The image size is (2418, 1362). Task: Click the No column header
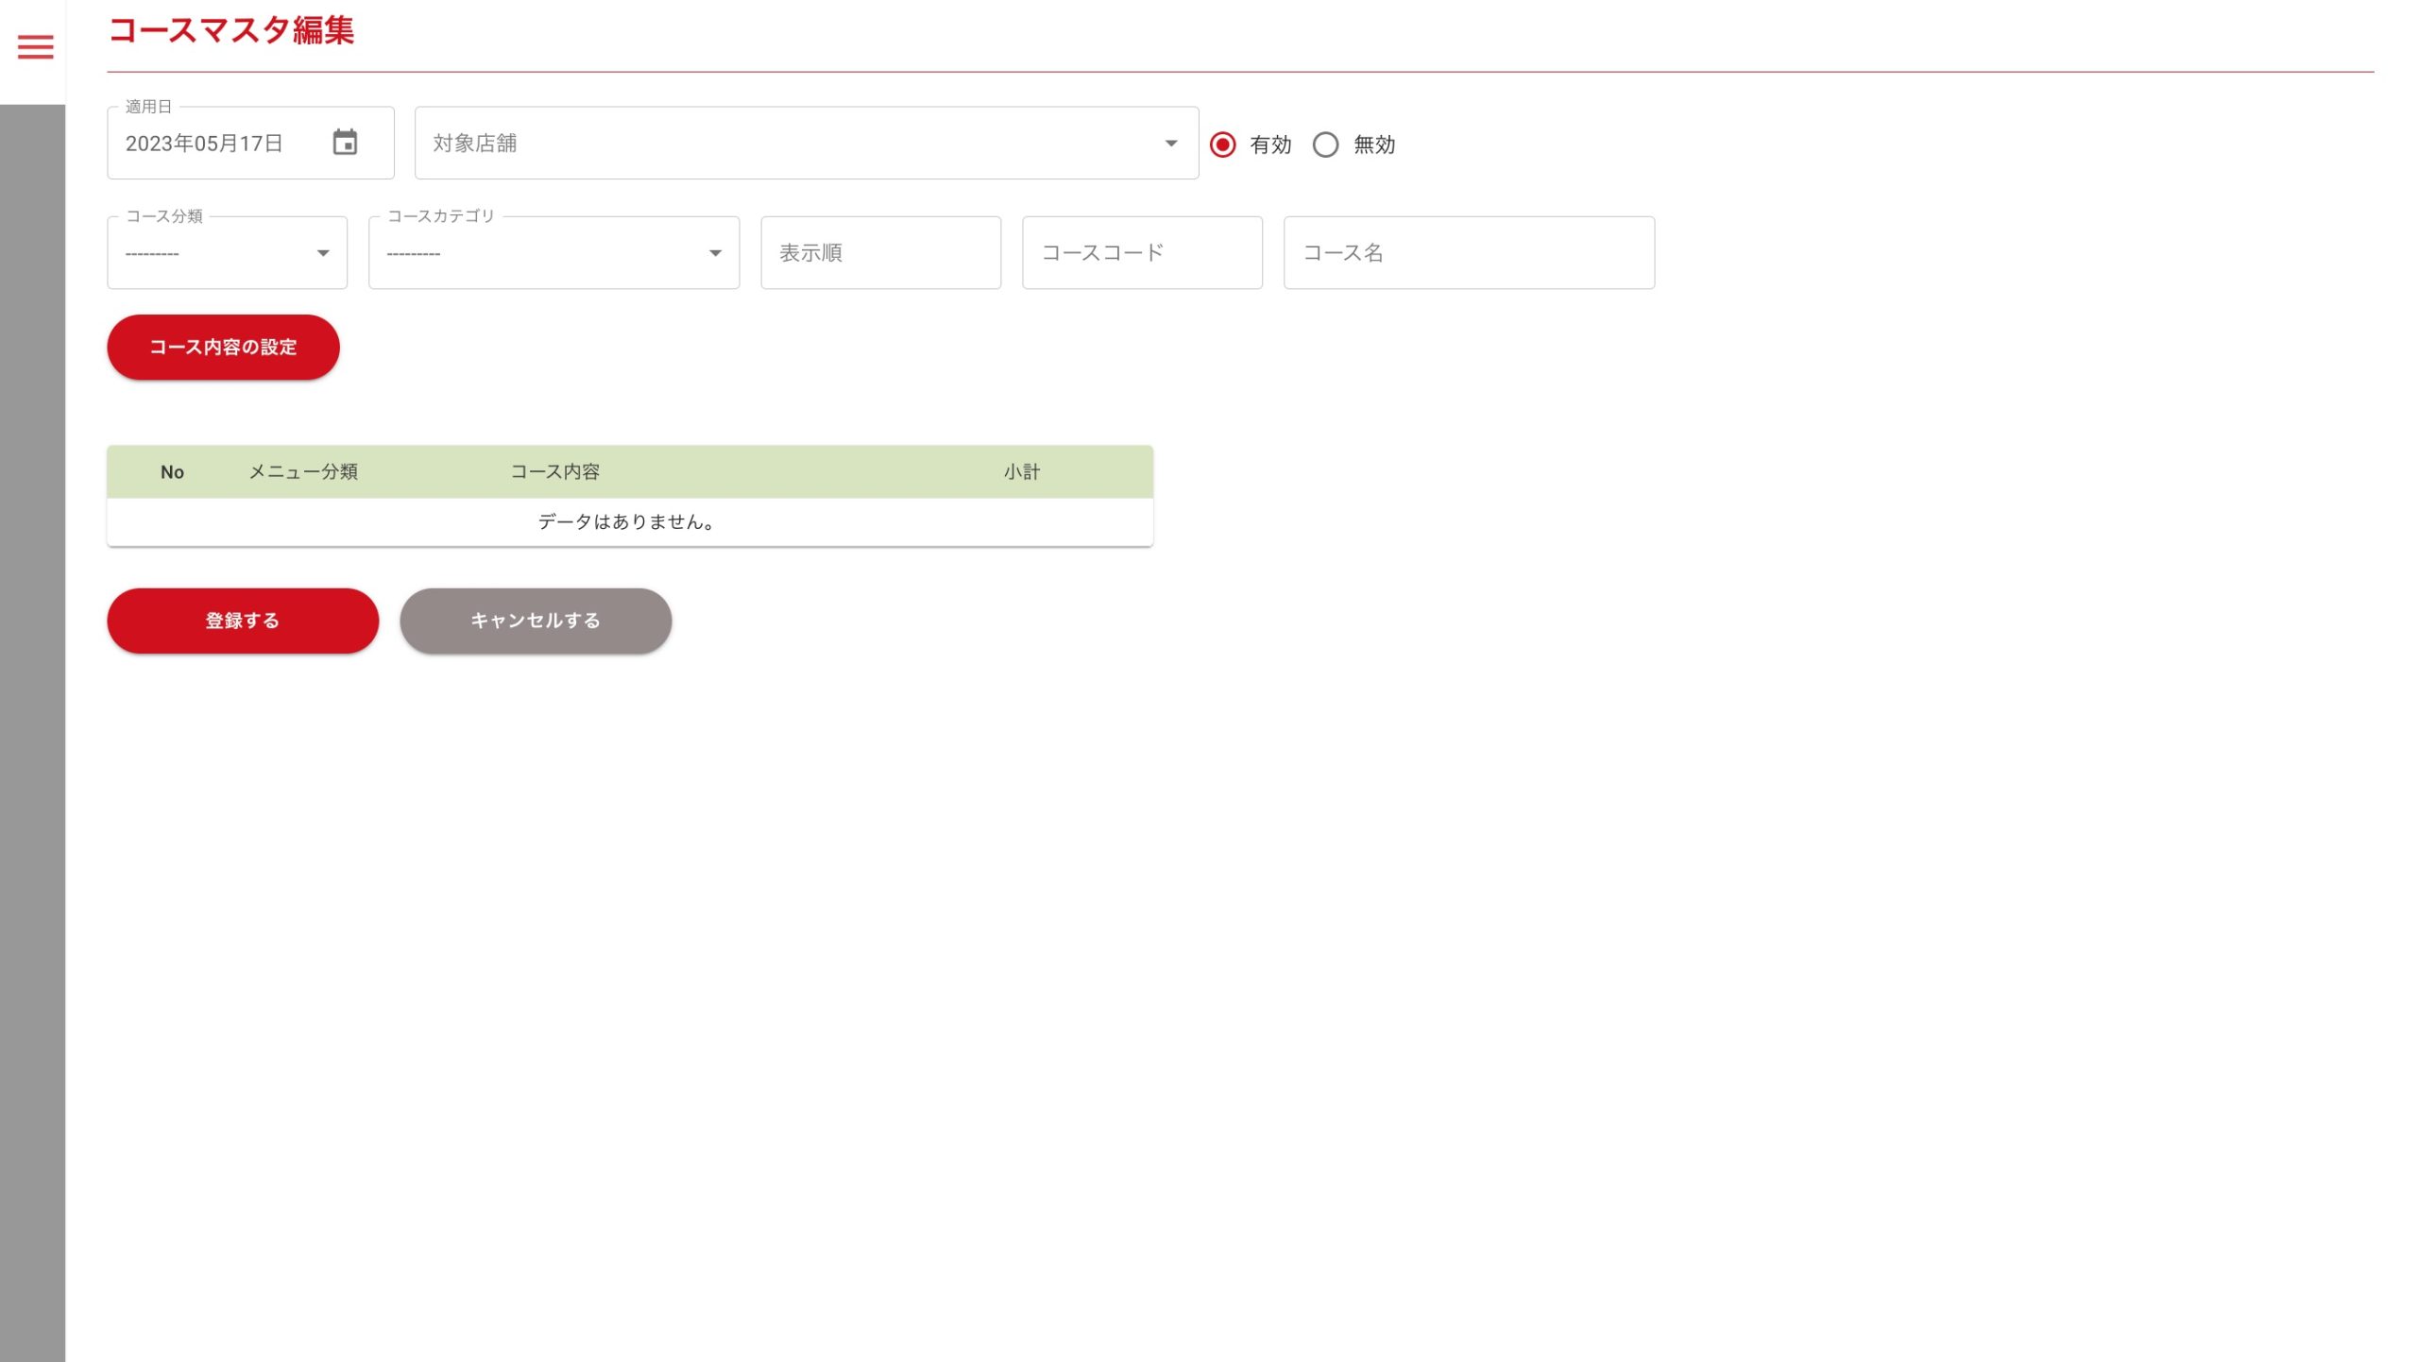click(x=172, y=472)
